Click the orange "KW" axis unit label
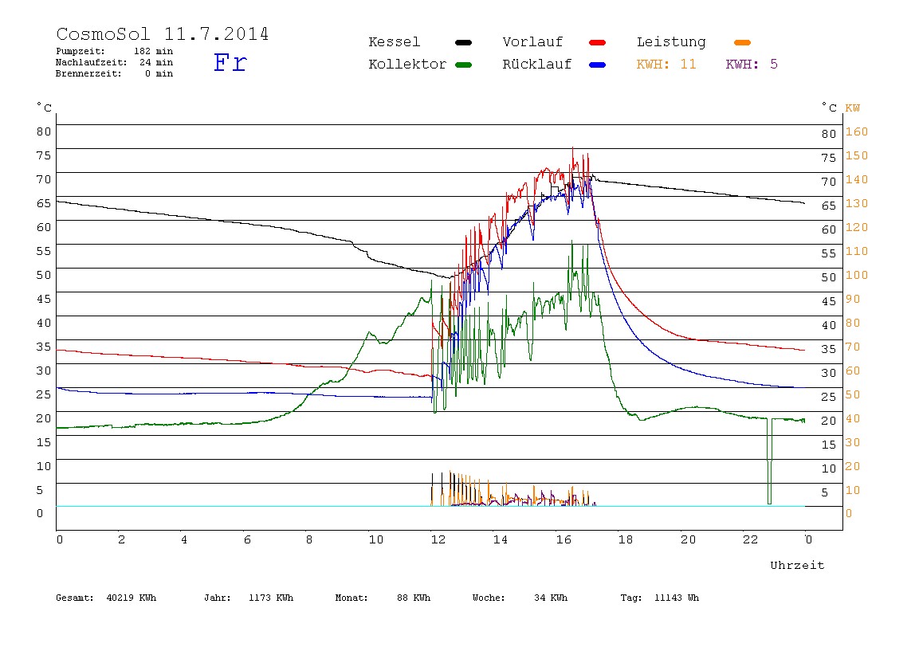 (853, 108)
